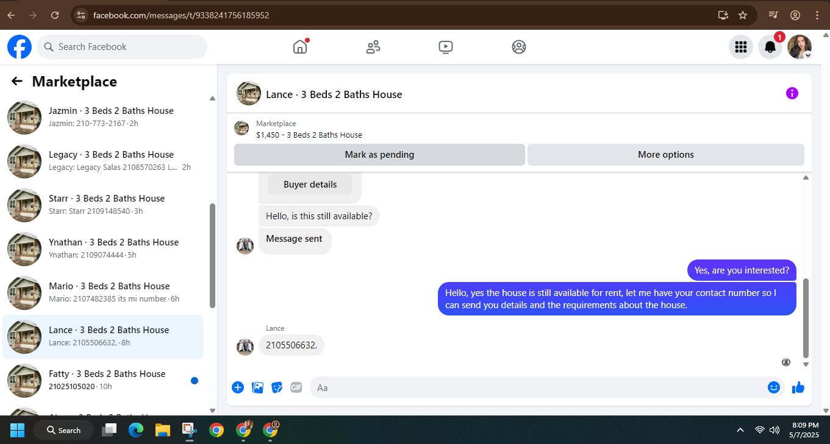The height and width of the screenshot is (444, 830).
Task: Open the Chrome profile icon
Action: pos(795,15)
